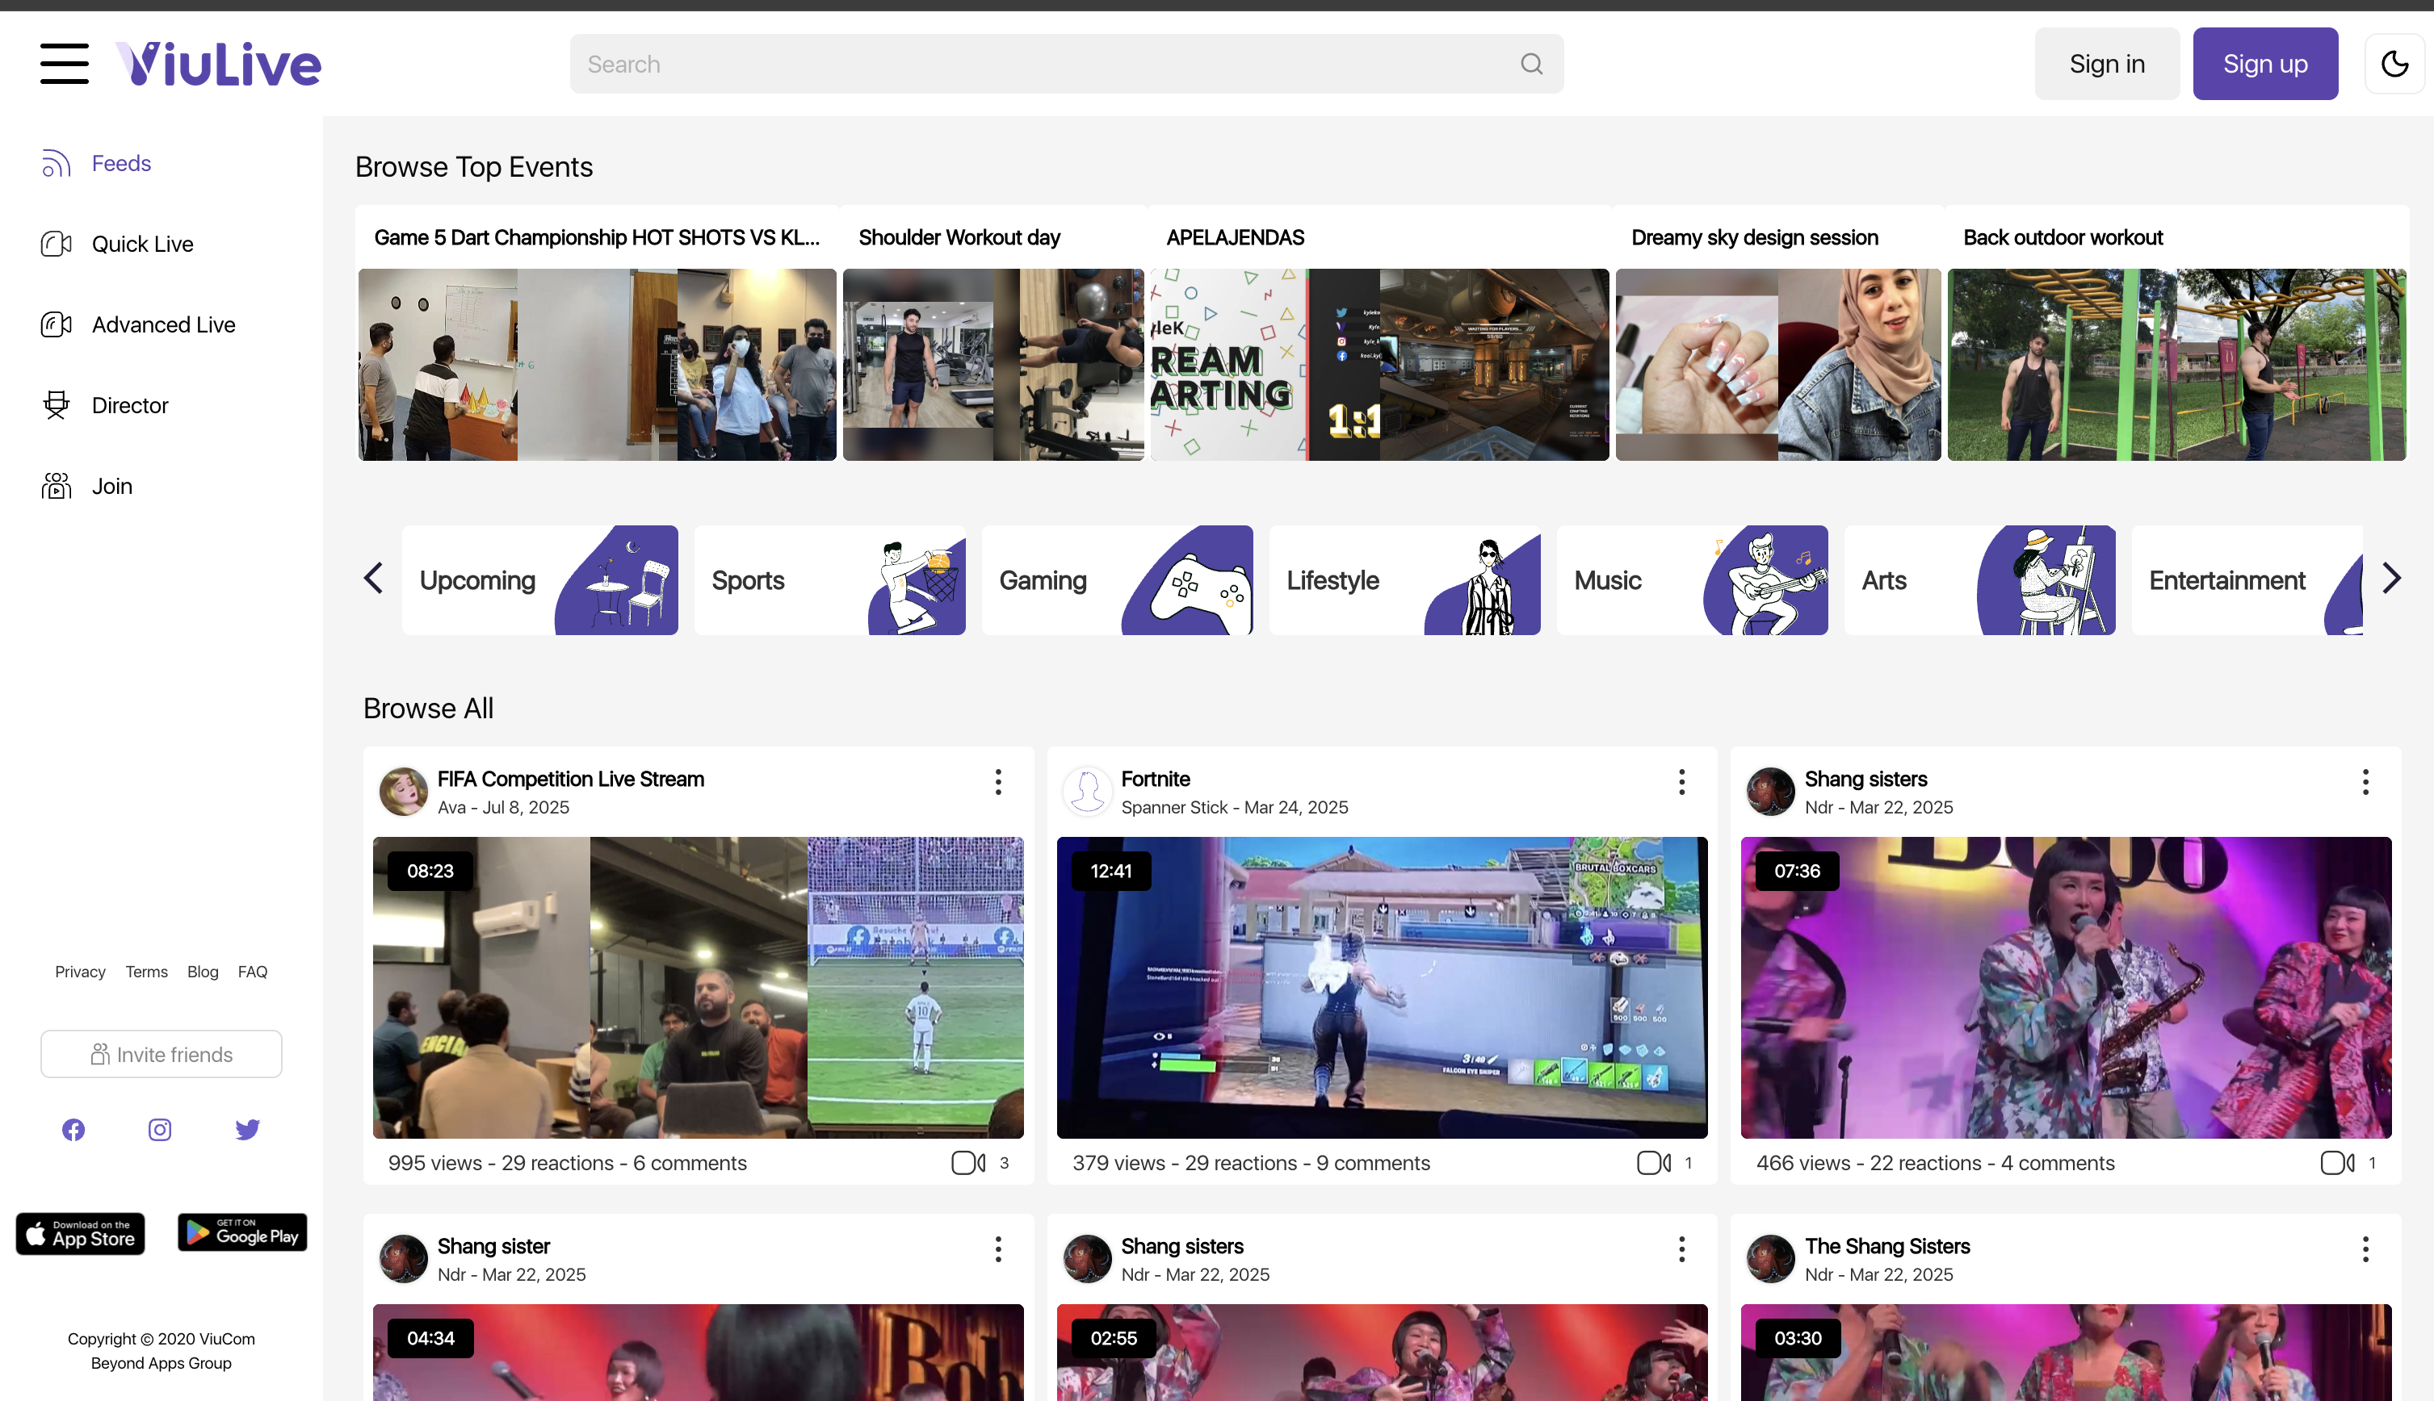Screen dimensions: 2434x1401
Task: Click camera count icon on Fortnite video
Action: click(1653, 1164)
